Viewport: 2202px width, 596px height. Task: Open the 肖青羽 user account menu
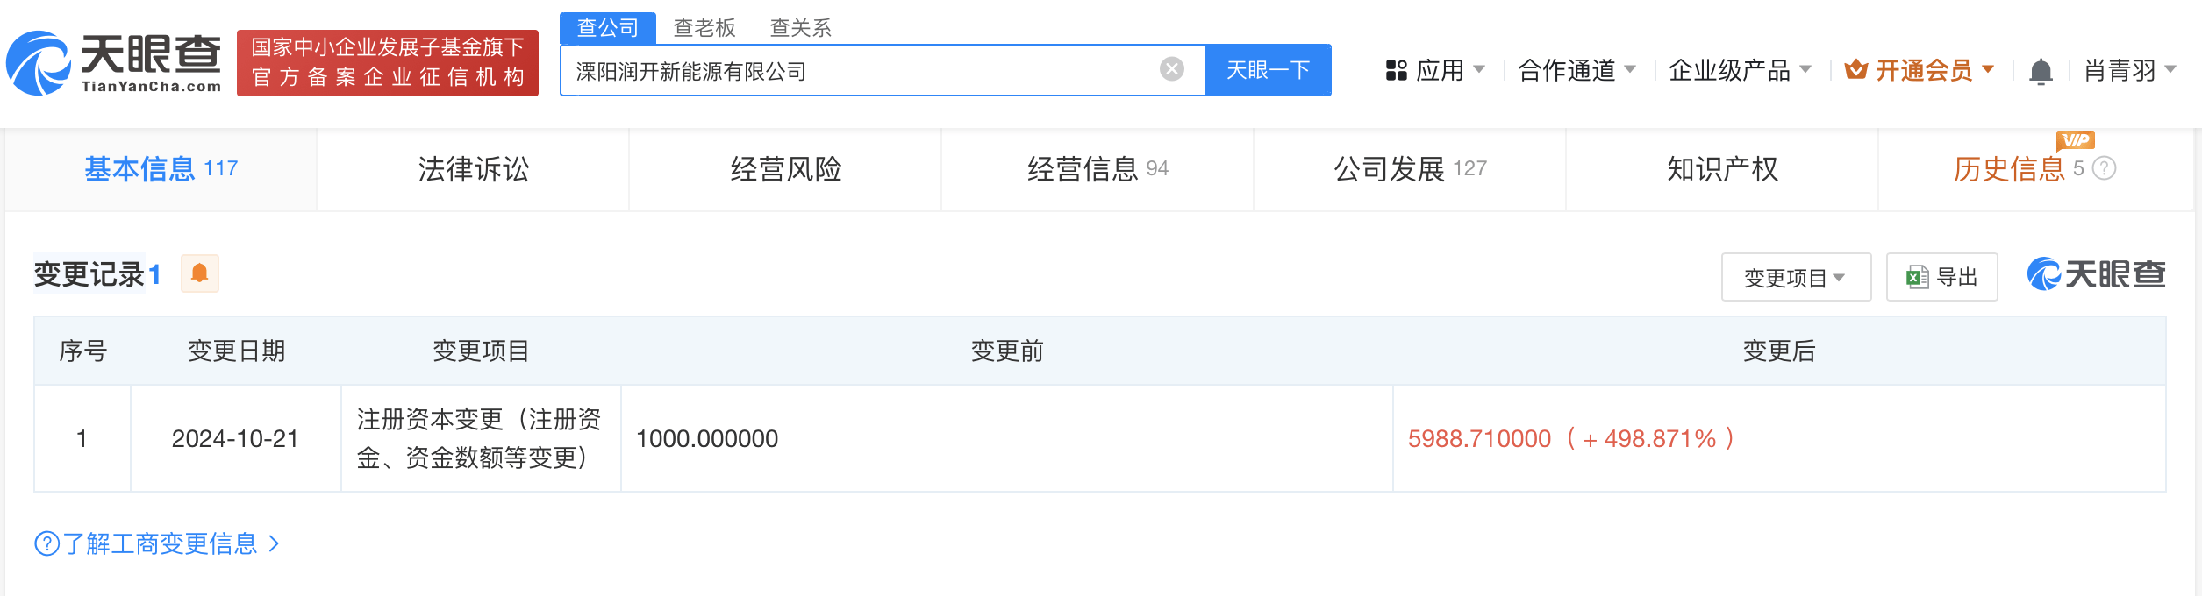(x=2129, y=70)
